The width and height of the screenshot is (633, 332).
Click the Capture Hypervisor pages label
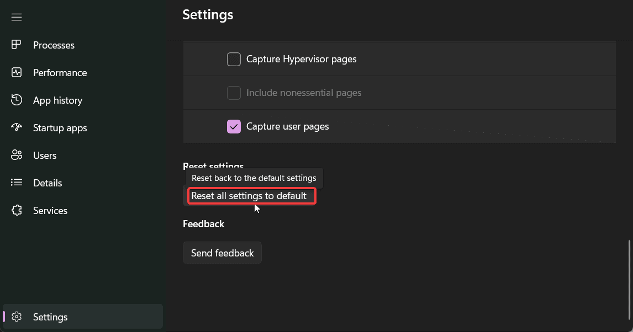(301, 59)
